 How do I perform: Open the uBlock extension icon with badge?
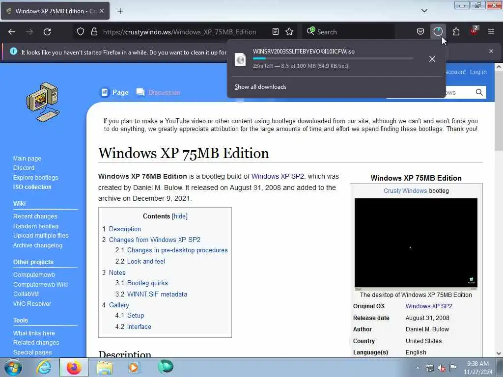(x=474, y=31)
